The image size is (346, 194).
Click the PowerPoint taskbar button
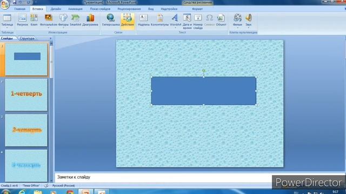point(85,192)
